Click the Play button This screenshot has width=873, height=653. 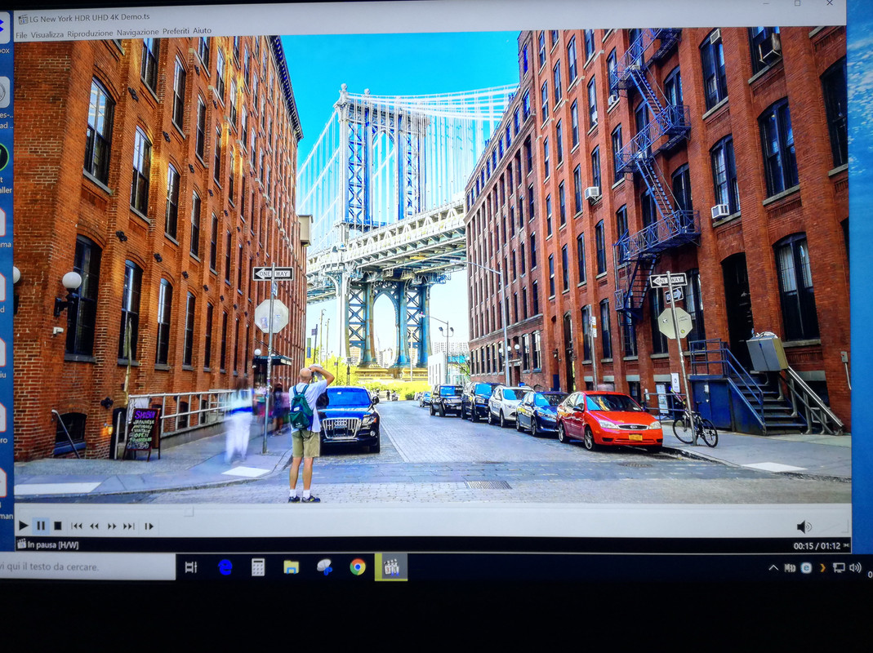[23, 525]
